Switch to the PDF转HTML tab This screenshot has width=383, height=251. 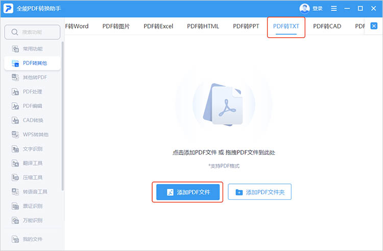click(203, 26)
